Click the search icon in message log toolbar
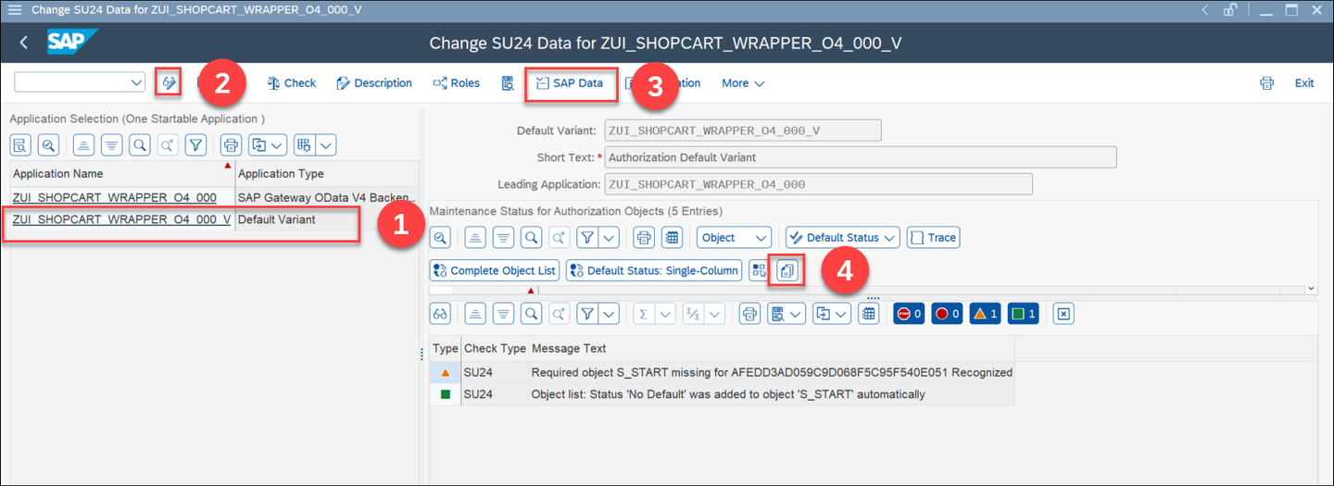Screen dimensions: 1334x486 pyautogui.click(x=531, y=314)
